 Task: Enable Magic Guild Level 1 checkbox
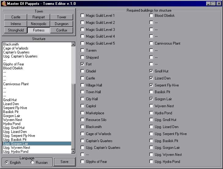(82, 15)
